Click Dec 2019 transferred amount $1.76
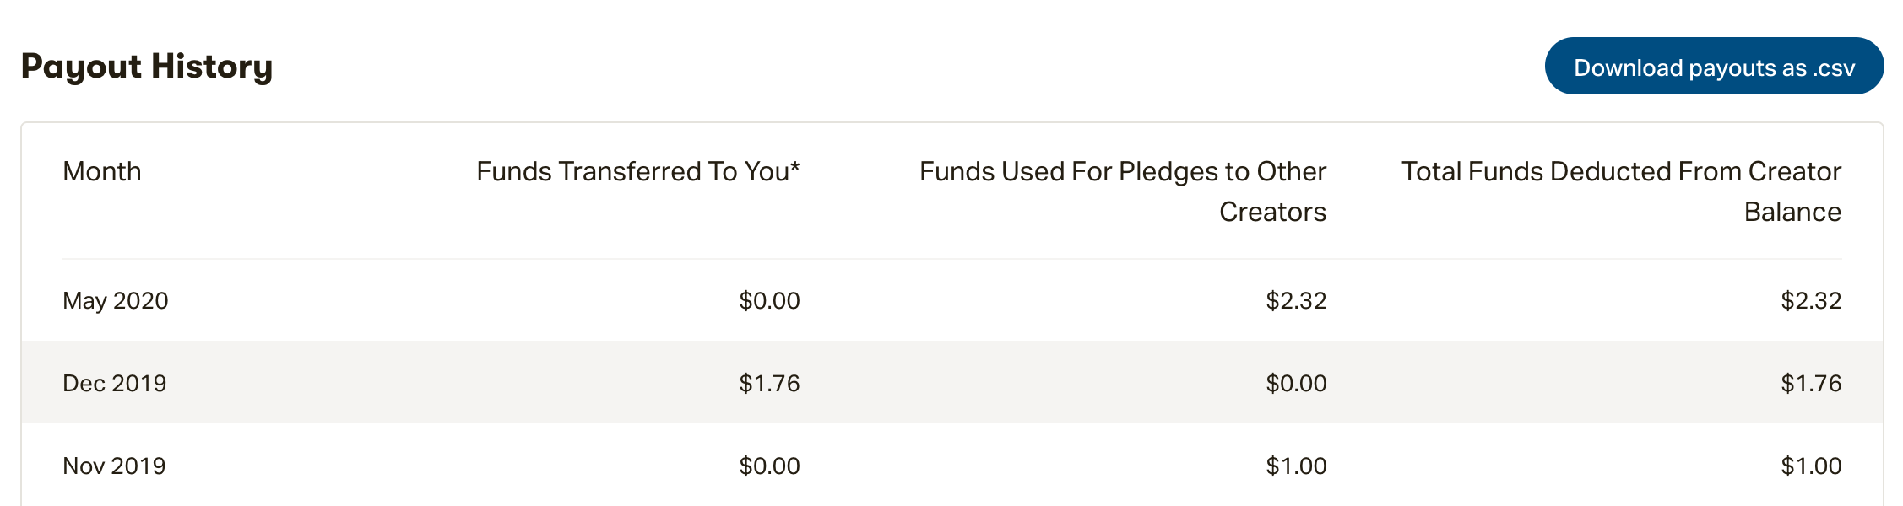This screenshot has height=506, width=1903. point(769,383)
